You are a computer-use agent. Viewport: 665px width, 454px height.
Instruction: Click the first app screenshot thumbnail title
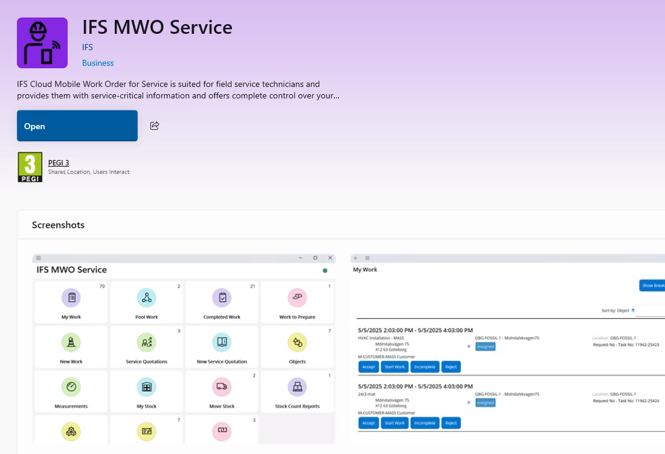coord(72,270)
